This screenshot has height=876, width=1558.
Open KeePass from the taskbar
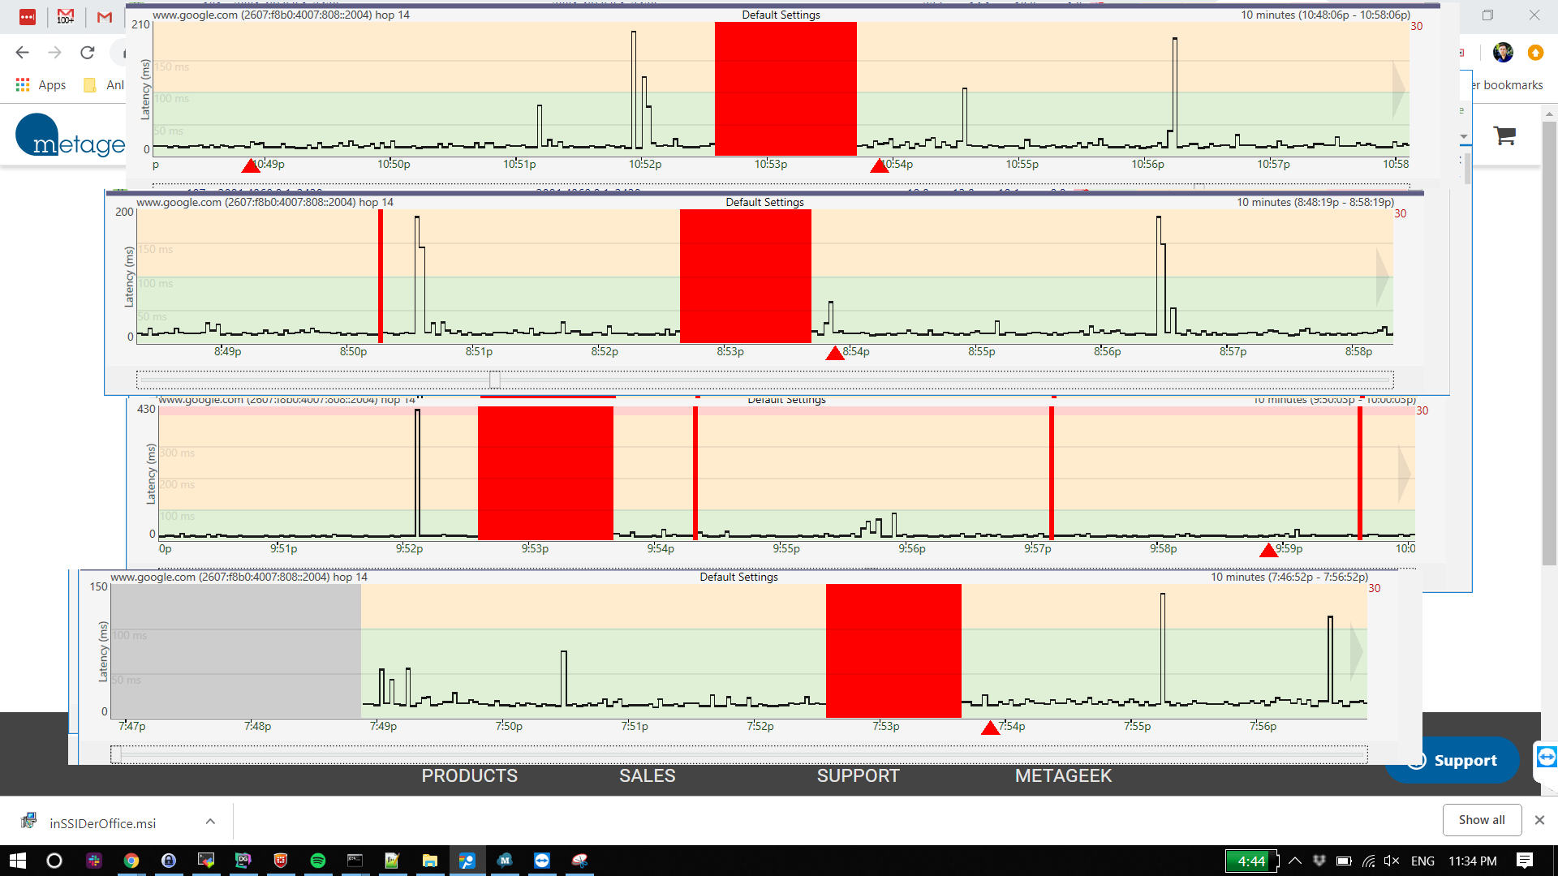[x=169, y=861]
